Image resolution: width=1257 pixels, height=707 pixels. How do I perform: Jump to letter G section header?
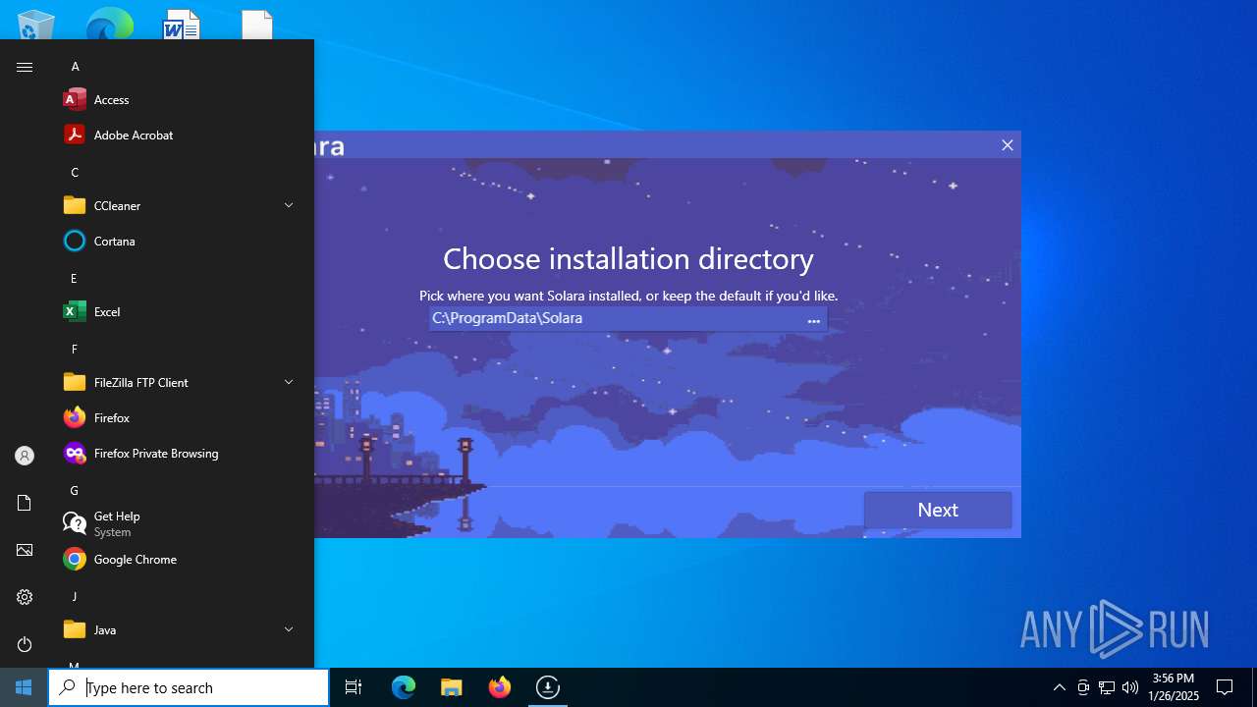pyautogui.click(x=75, y=490)
